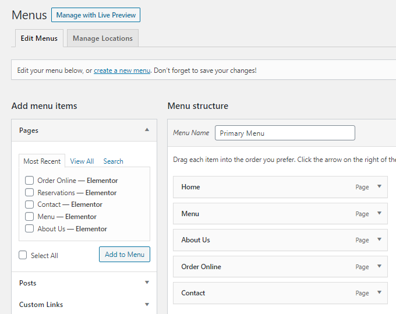Expand the Contact menu item arrow
Screen dimensions: 396x314
pos(379,293)
